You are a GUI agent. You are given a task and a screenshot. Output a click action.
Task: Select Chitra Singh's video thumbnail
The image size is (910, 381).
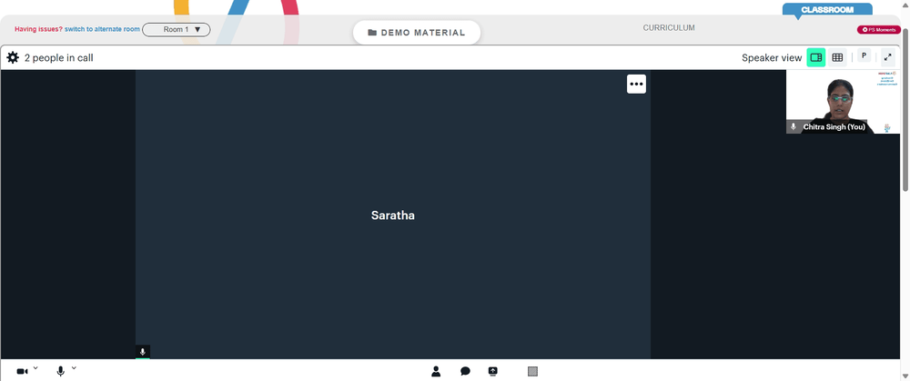click(843, 102)
